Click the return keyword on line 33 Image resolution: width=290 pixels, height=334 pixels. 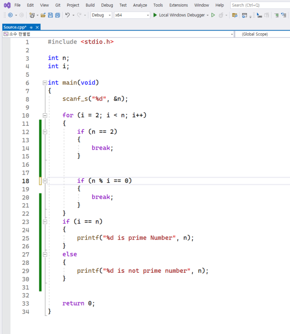point(73,303)
